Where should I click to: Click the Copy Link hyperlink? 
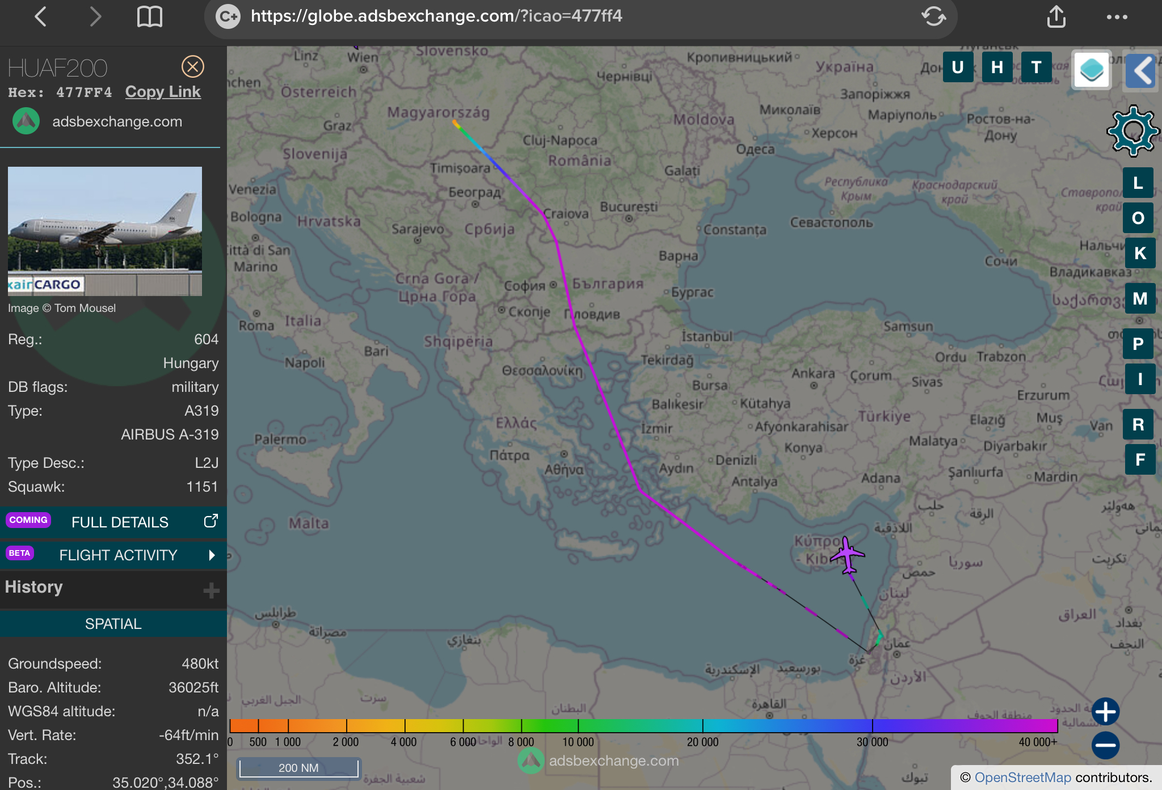tap(163, 92)
